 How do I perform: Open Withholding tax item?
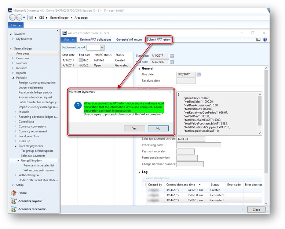pyautogui.click(x=29, y=175)
